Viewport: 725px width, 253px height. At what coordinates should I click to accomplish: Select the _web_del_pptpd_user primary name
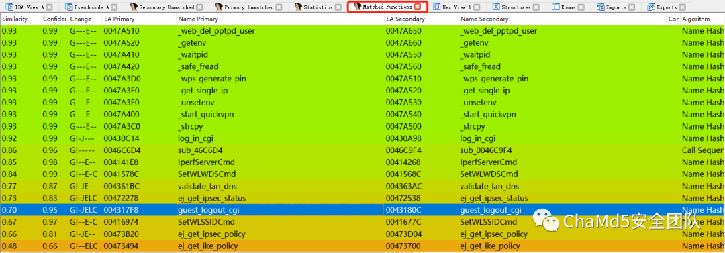pos(216,31)
